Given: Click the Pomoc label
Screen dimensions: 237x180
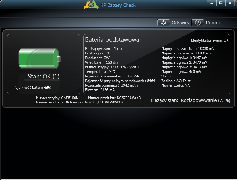Looking at the screenshot, I should (x=214, y=23).
